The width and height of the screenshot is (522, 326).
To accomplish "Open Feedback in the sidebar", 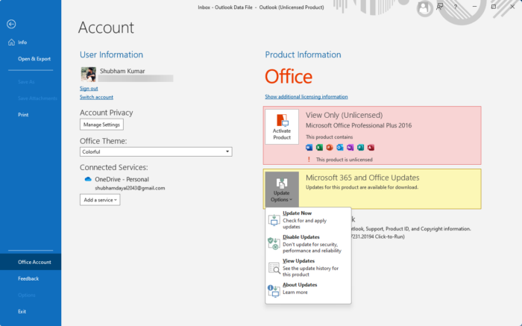I will pyautogui.click(x=31, y=278).
